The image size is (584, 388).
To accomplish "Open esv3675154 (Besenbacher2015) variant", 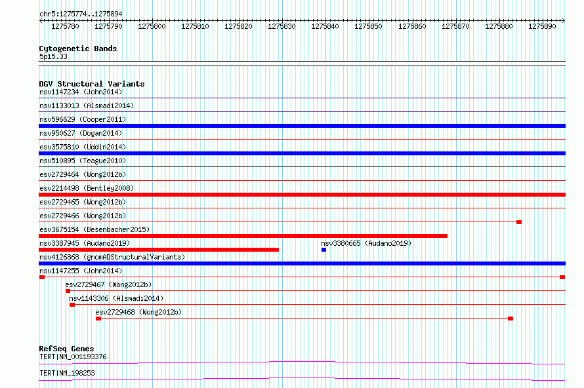I will (94, 229).
